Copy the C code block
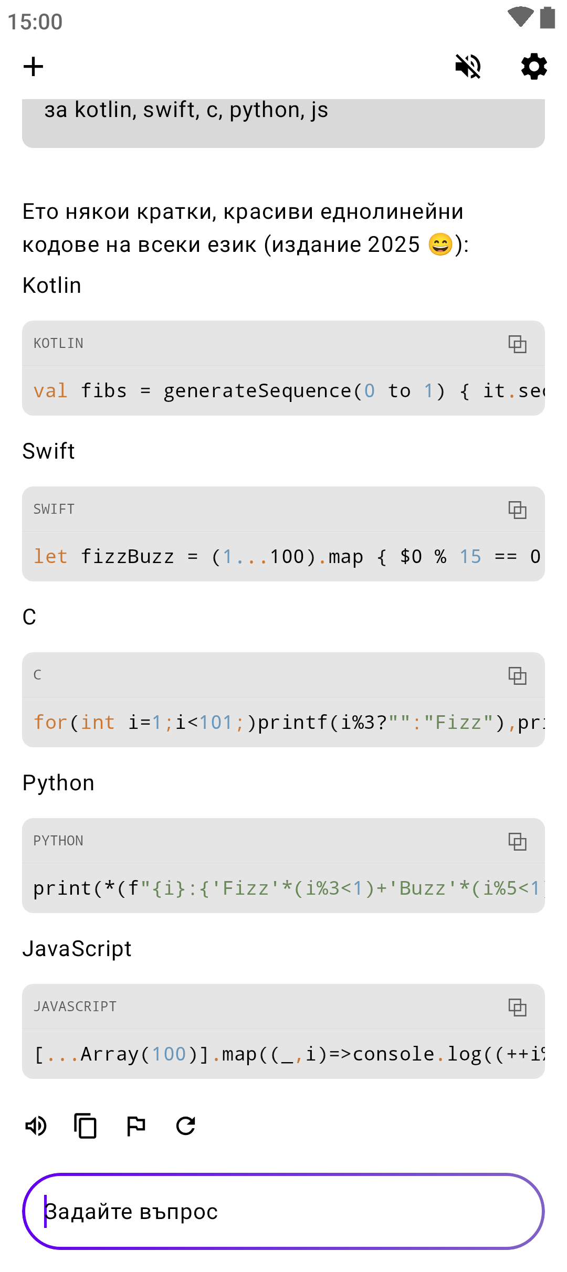 pos(517,675)
